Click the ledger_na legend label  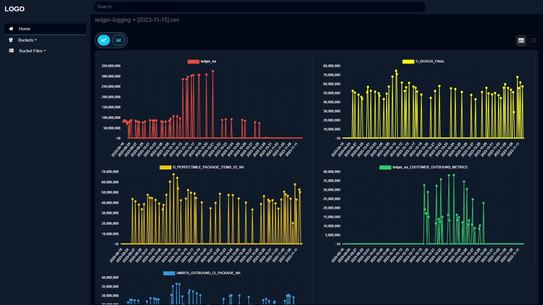coord(208,61)
